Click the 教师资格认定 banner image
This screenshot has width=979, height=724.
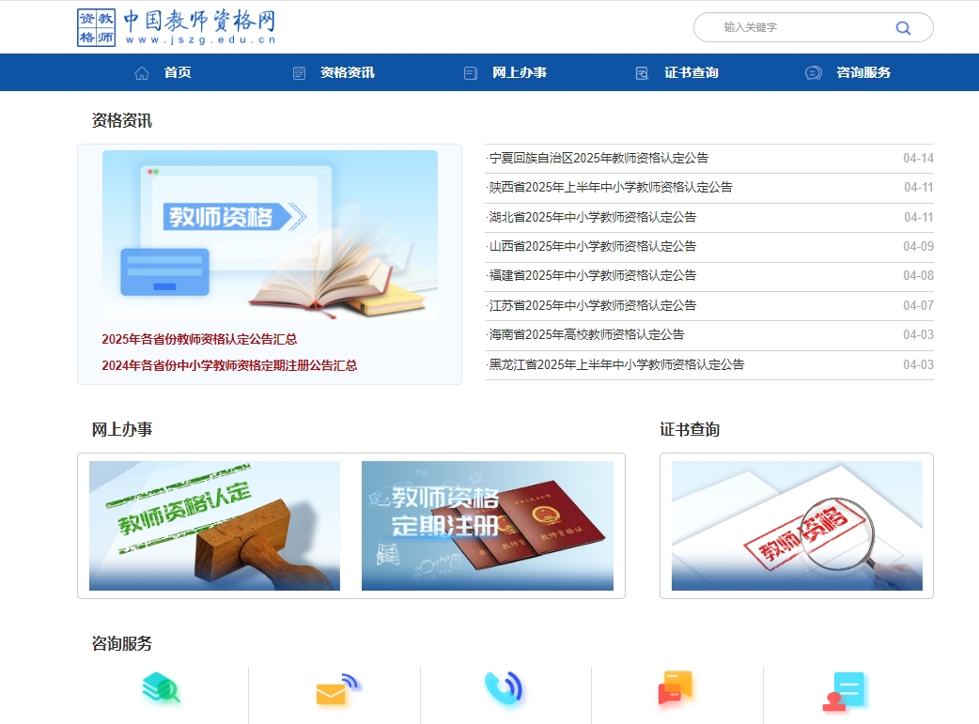pos(215,525)
